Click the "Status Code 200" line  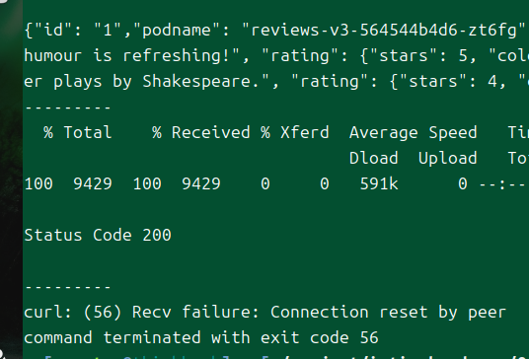pyautogui.click(x=98, y=235)
